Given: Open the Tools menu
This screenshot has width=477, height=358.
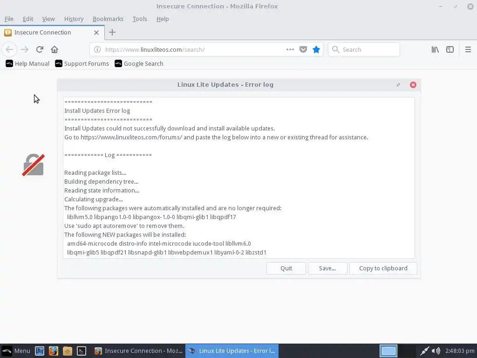Looking at the screenshot, I should click(140, 19).
